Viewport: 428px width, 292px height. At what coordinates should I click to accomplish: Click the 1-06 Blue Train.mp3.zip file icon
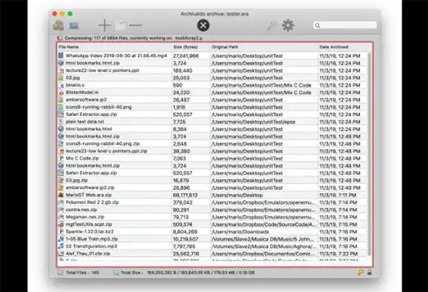[61, 239]
